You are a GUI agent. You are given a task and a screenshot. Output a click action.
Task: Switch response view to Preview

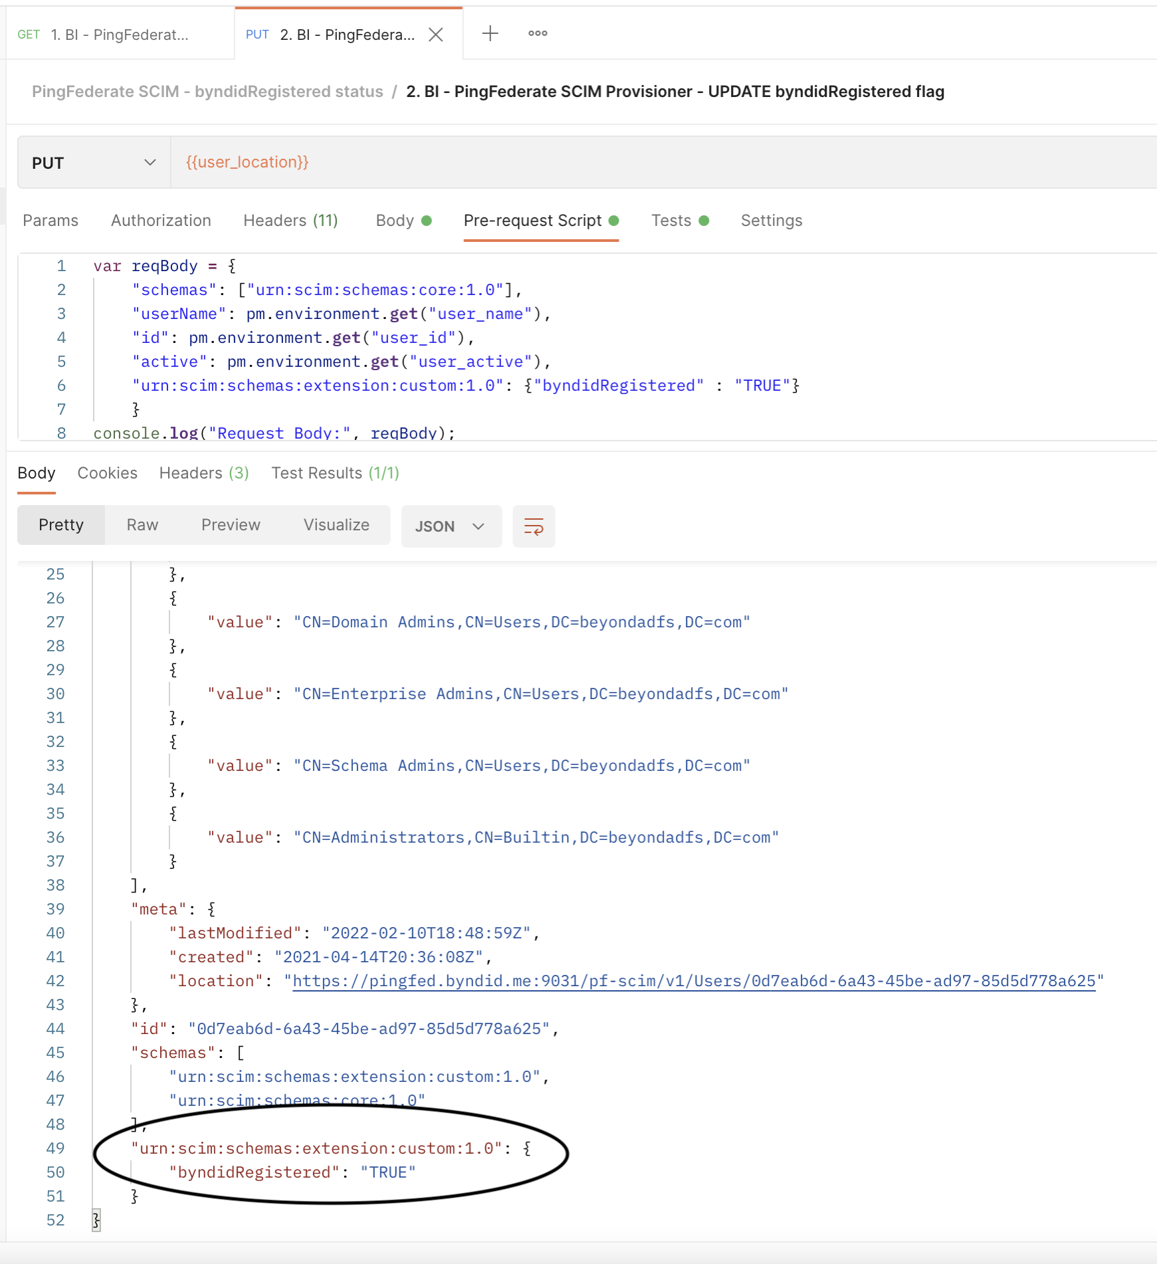pos(231,525)
